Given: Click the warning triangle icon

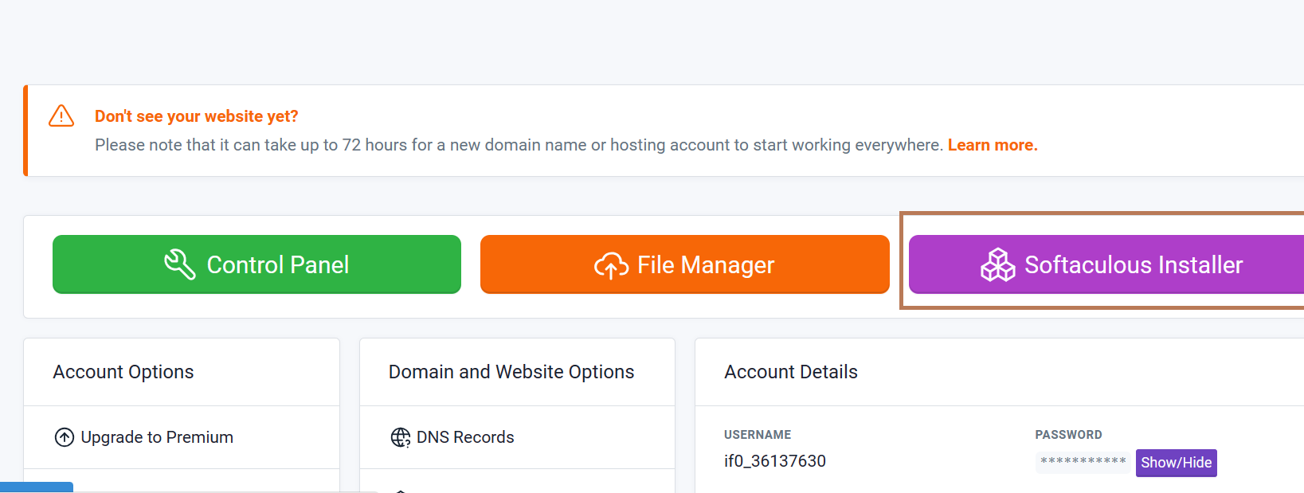Looking at the screenshot, I should point(61,115).
